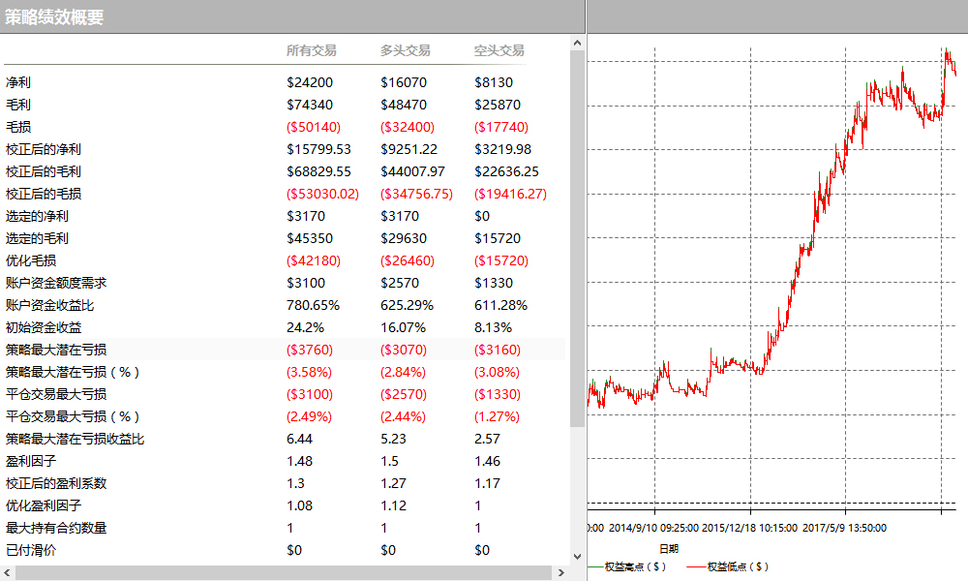Click the horizontal scrollbar left arrow
968x581 pixels.
coord(8,573)
